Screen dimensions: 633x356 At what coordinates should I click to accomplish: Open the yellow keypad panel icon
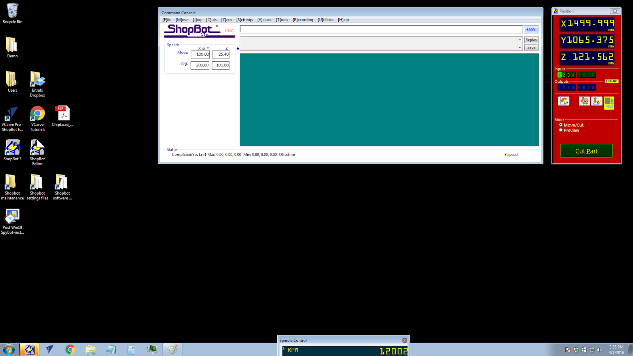[x=609, y=103]
